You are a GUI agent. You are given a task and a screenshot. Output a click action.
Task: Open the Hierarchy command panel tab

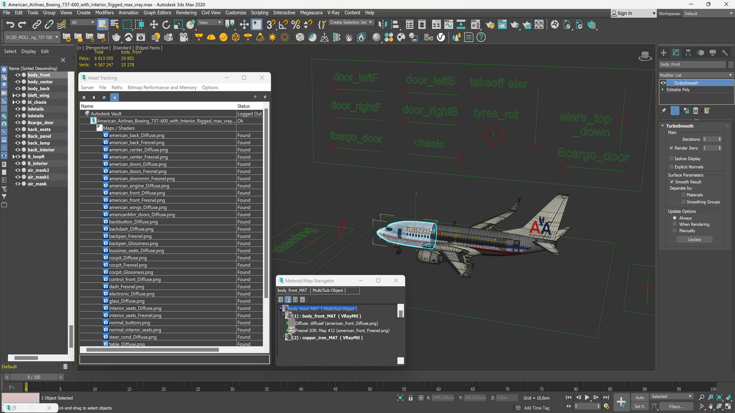point(688,53)
